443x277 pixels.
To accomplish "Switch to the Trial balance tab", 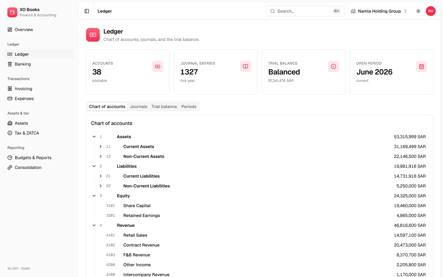I will [x=164, y=107].
